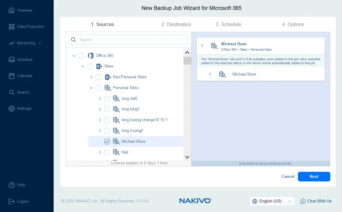Collapse the Personal Sites node
342x212 pixels.
point(91,88)
